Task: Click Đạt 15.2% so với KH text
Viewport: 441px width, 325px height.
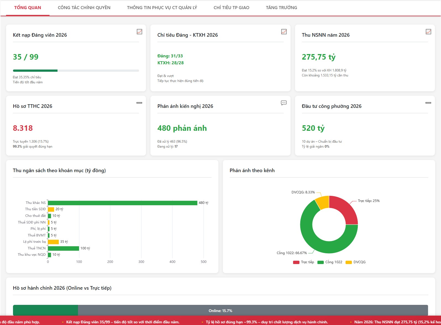Action: 324,70
